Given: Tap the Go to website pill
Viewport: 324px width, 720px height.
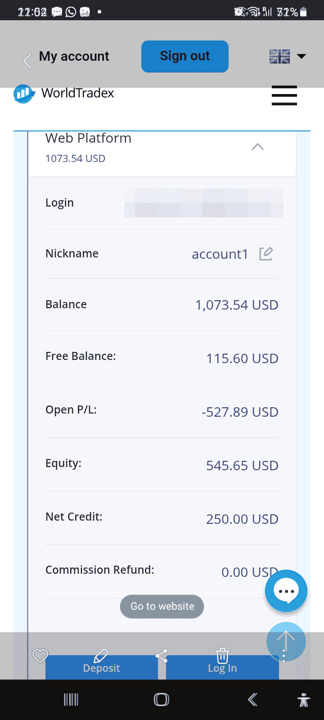Looking at the screenshot, I should (x=162, y=607).
